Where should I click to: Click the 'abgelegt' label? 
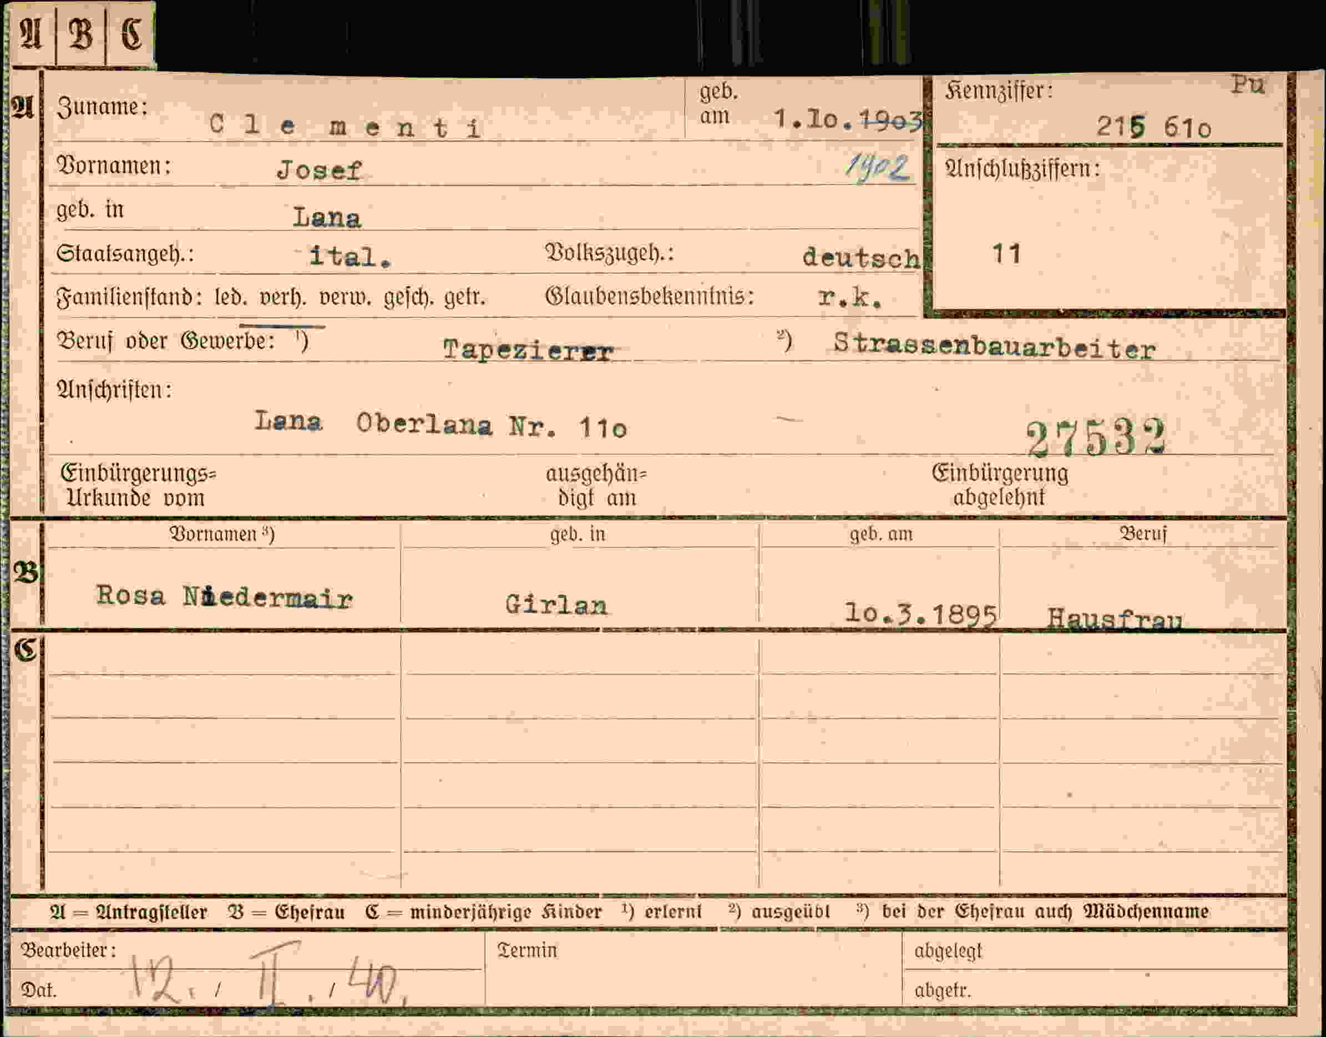pos(948,951)
